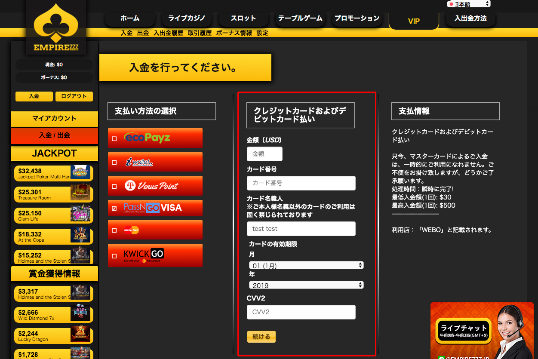This screenshot has height=359, width=538.
Task: Open the マイアカウント sidebar button
Action: [x=55, y=119]
